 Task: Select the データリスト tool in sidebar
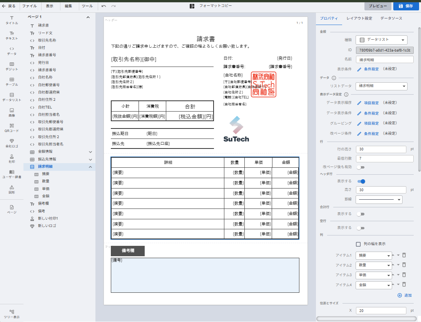tap(12, 97)
